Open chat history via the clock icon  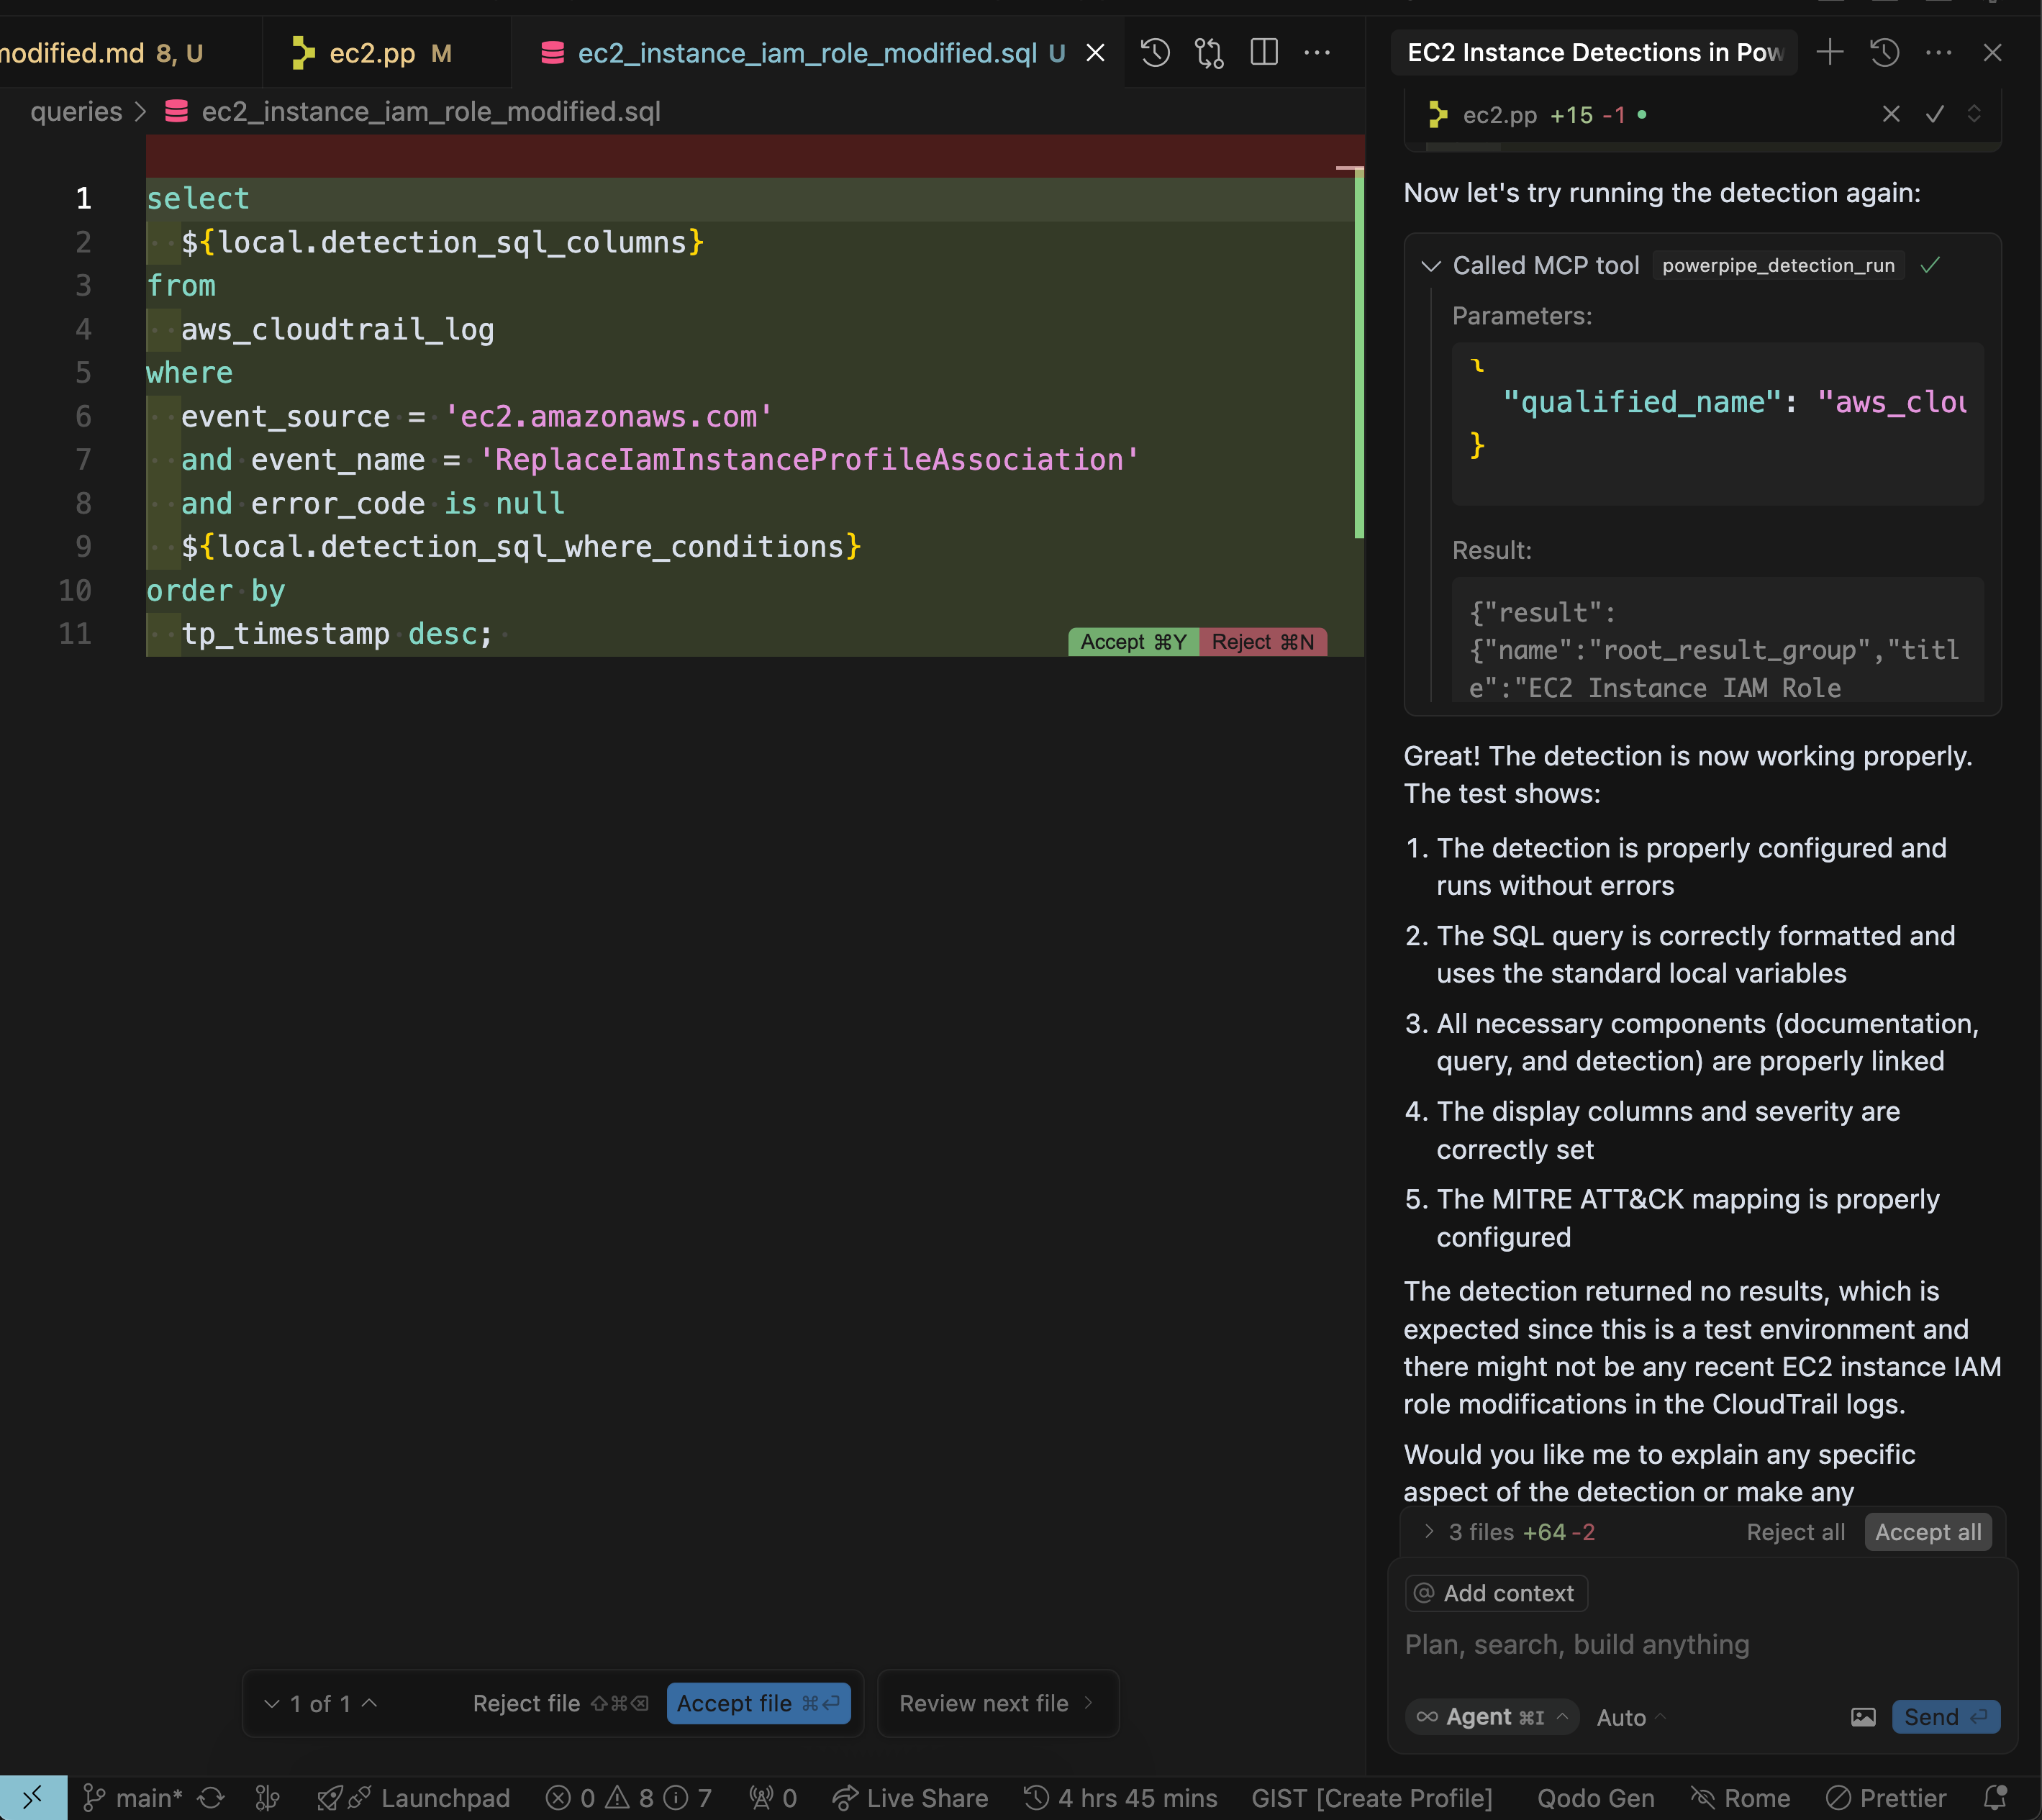tap(1885, 52)
